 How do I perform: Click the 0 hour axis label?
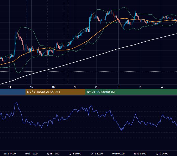118,87
